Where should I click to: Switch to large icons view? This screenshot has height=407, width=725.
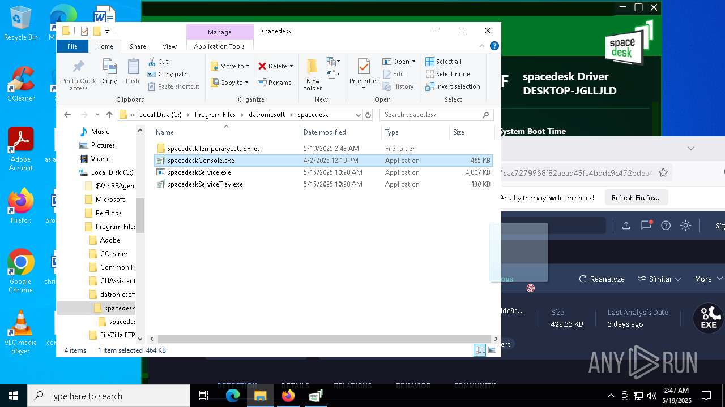[492, 350]
